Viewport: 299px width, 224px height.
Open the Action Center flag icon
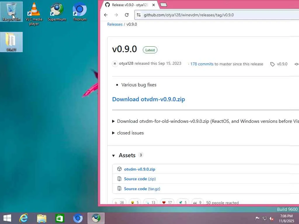[257, 218]
